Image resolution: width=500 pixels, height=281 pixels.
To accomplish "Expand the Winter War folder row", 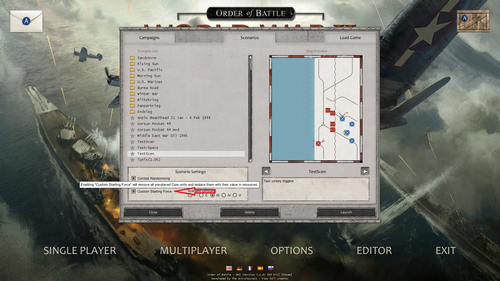I will pos(186,94).
